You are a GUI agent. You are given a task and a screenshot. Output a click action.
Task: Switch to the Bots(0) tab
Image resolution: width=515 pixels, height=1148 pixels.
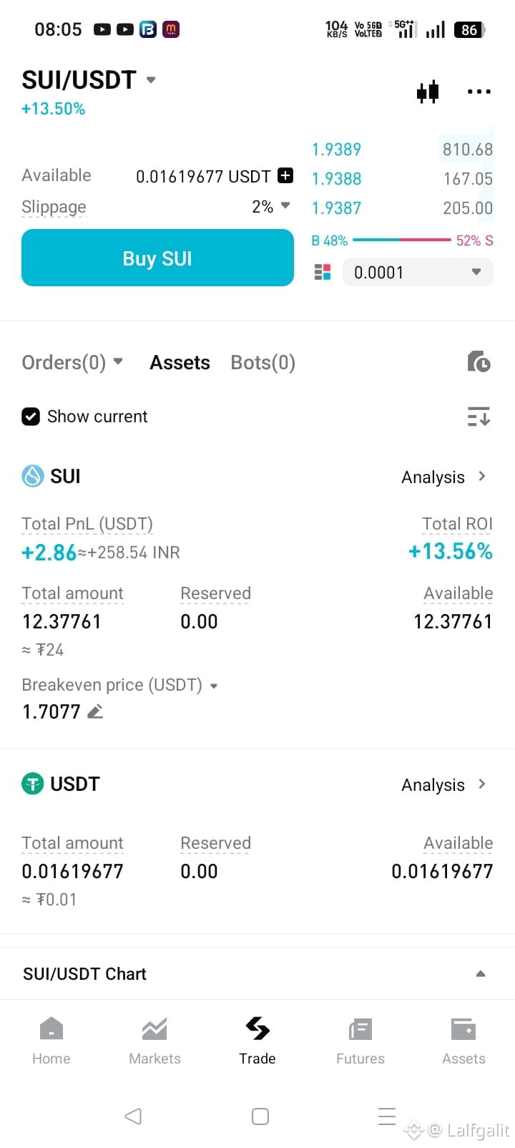(x=263, y=363)
